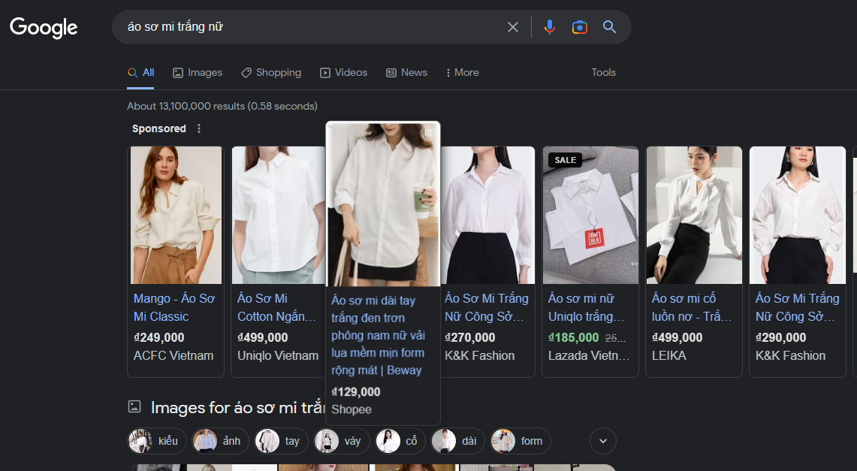857x471 pixels.
Task: Open the Tools options
Action: click(603, 73)
